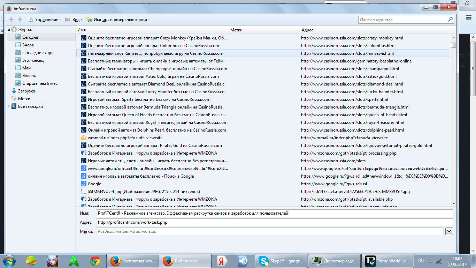Go forward with the right arrow button
This screenshot has width=476, height=268.
pyautogui.click(x=20, y=20)
